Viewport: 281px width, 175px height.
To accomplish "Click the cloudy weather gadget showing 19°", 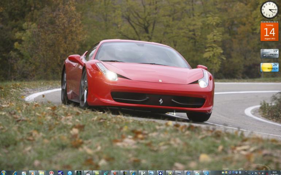I will 270,53.
